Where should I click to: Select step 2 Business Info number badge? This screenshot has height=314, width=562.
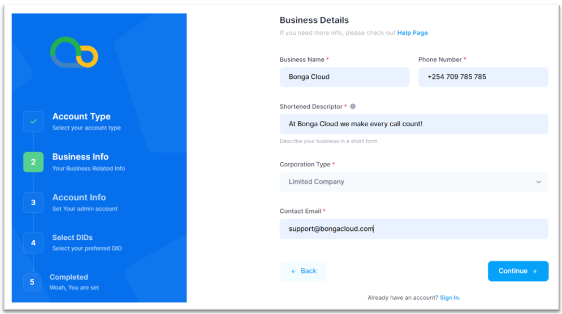click(x=33, y=162)
